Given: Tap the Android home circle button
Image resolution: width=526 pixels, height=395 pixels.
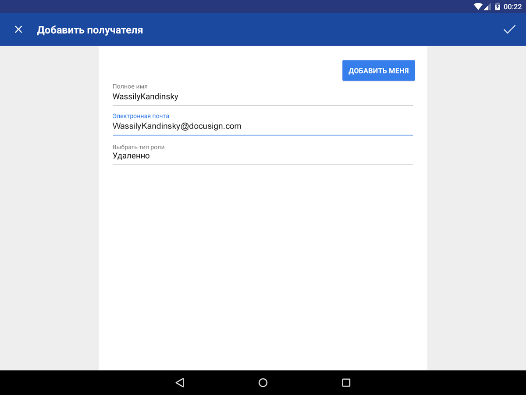Looking at the screenshot, I should (x=263, y=383).
